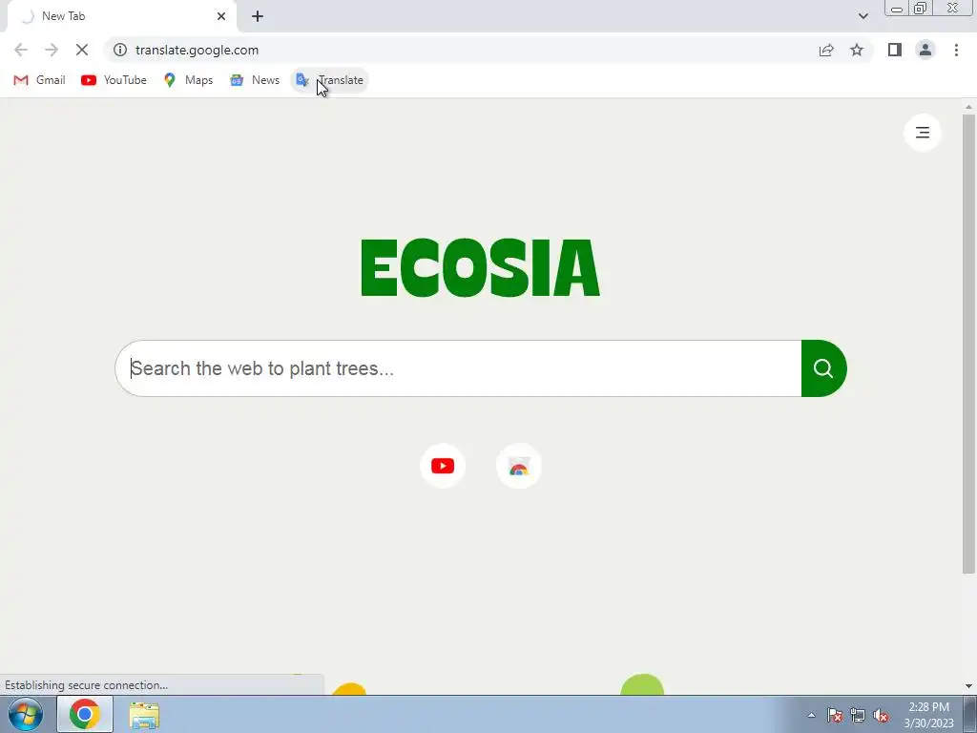Add a new tab

tap(258, 16)
